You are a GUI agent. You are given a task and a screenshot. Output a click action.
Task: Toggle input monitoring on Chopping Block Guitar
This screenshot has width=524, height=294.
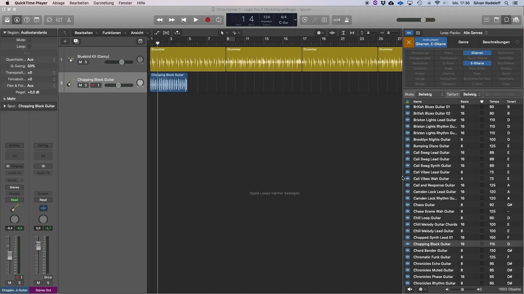(99, 85)
